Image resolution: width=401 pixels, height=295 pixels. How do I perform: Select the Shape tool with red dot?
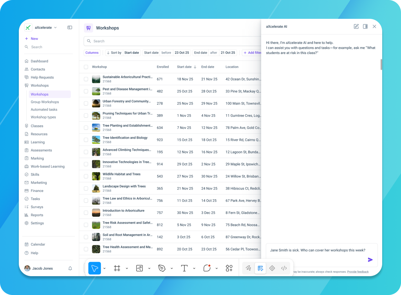pos(207,268)
